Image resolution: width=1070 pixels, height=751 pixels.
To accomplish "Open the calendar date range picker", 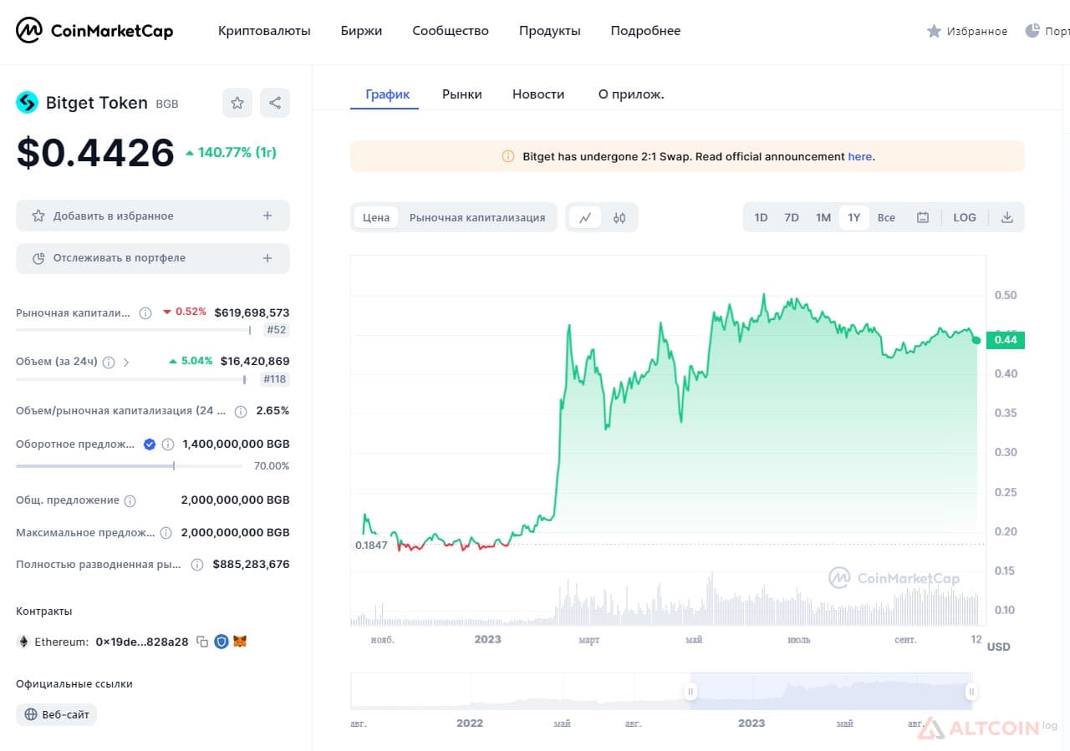I will (923, 217).
